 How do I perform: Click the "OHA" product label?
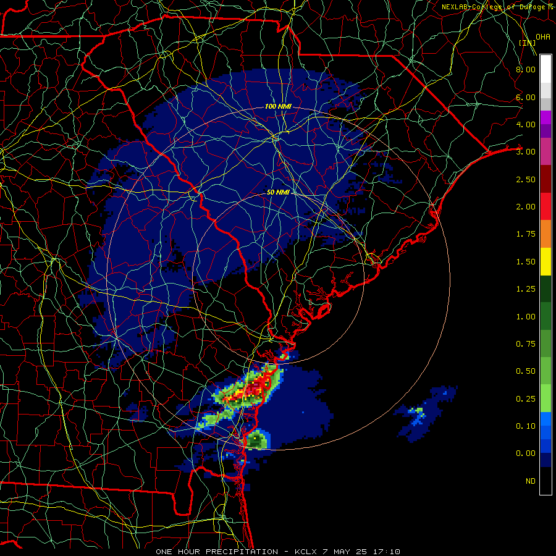pyautogui.click(x=543, y=36)
